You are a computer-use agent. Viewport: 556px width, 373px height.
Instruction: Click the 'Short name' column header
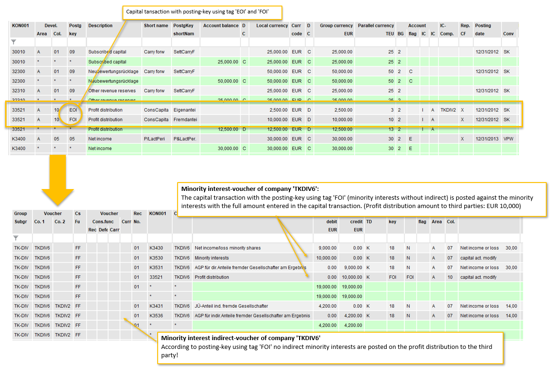point(156,26)
